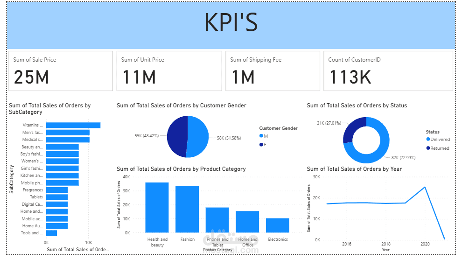Select the Sum of Sale Price card
Image resolution: width=462 pixels, height=260 pixels.
tap(61, 71)
